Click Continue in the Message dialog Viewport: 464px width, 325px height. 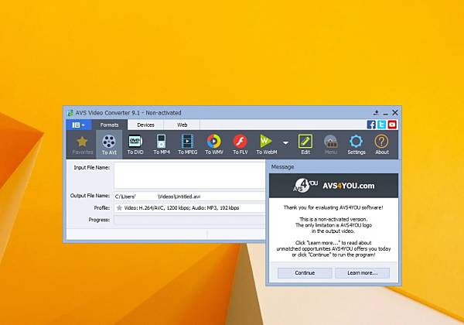point(305,273)
